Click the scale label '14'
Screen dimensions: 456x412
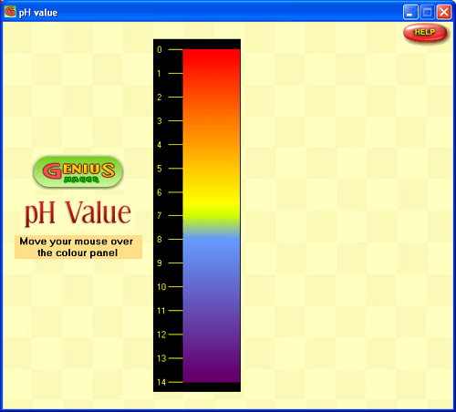pyautogui.click(x=161, y=382)
